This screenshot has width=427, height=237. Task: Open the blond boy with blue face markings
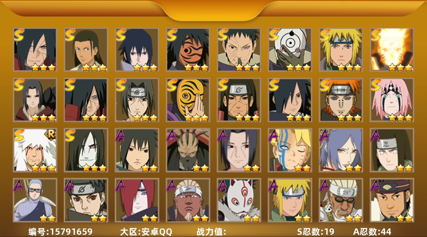click(290, 150)
